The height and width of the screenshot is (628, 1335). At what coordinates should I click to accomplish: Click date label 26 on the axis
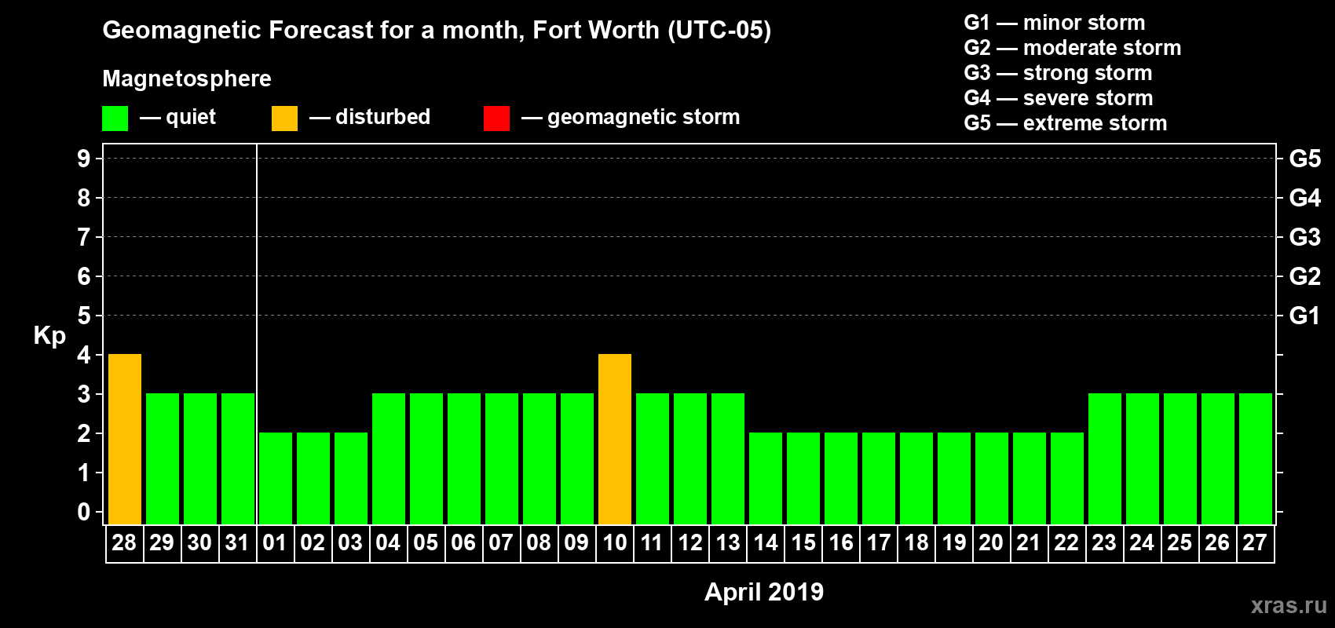coord(1217,543)
